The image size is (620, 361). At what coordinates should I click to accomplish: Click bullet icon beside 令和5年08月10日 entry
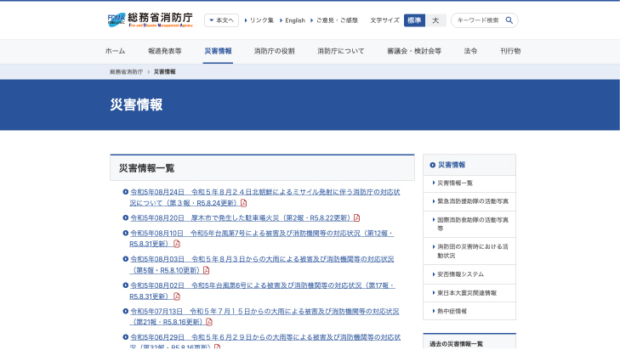pyautogui.click(x=125, y=233)
